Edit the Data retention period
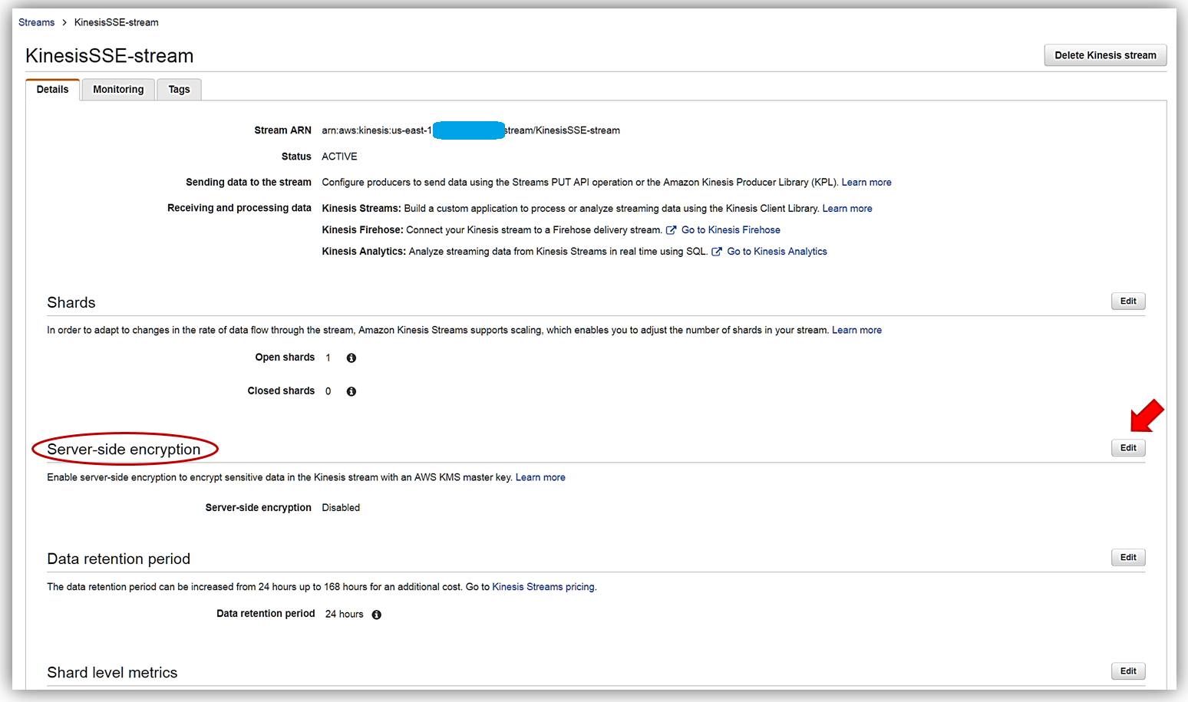This screenshot has height=702, width=1188. click(x=1127, y=558)
